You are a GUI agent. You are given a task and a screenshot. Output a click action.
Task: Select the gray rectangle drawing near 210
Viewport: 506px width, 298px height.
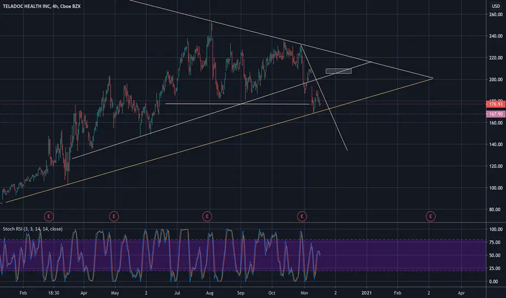(339, 71)
